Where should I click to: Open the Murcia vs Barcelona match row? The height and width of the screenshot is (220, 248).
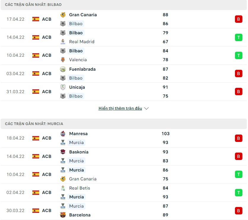point(123,211)
